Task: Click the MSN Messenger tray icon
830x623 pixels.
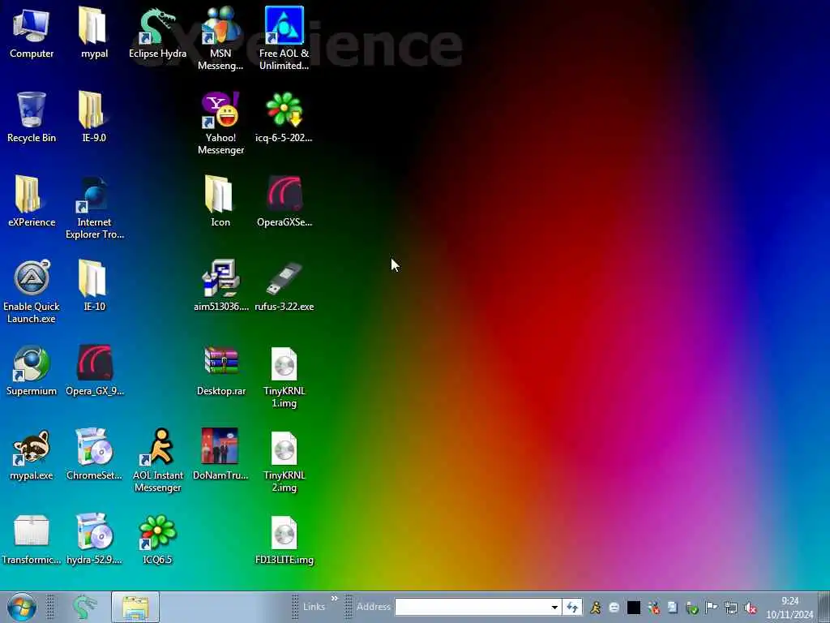Action: tap(654, 608)
